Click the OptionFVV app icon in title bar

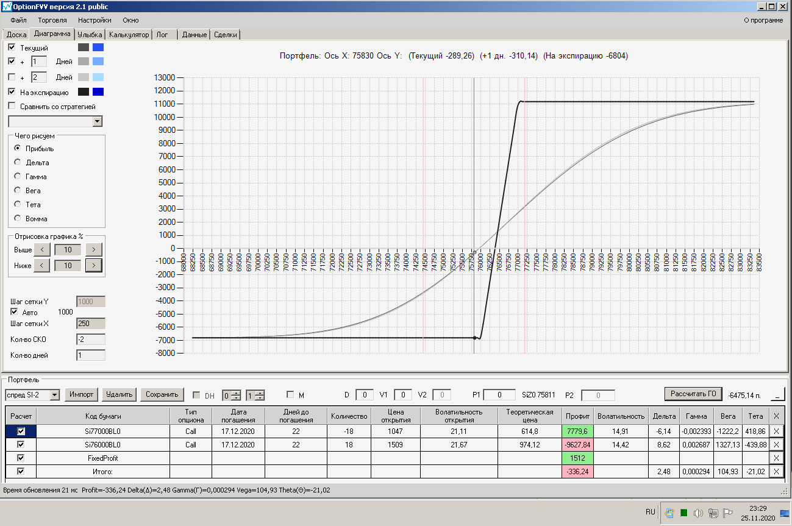(7, 7)
